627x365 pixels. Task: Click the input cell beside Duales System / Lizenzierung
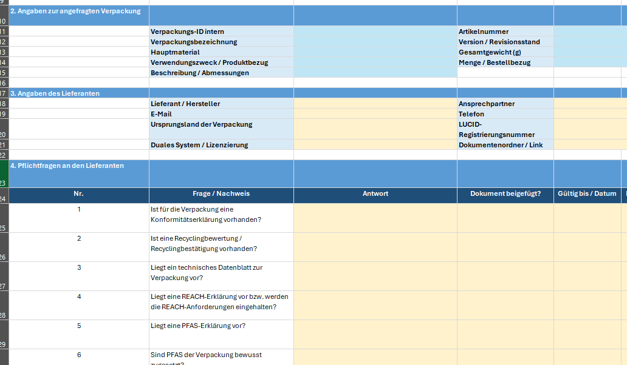click(375, 145)
